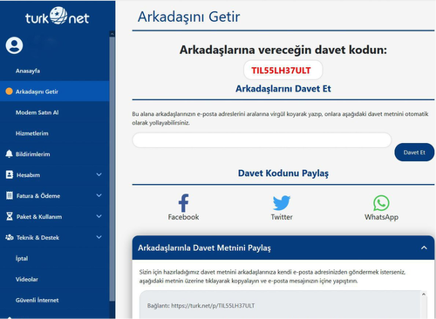Expand the Hesabım submenu chevron
The image size is (436, 319).
click(99, 174)
